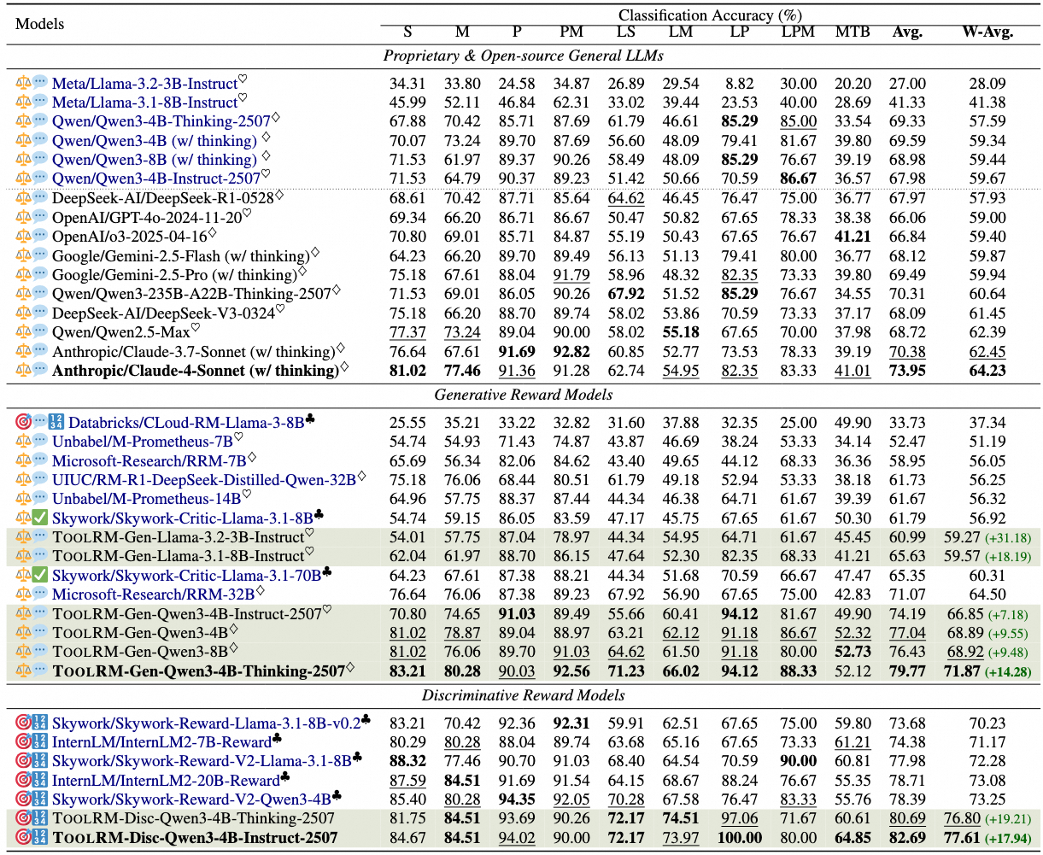Click the 'W-Avg.' column header

987,32
